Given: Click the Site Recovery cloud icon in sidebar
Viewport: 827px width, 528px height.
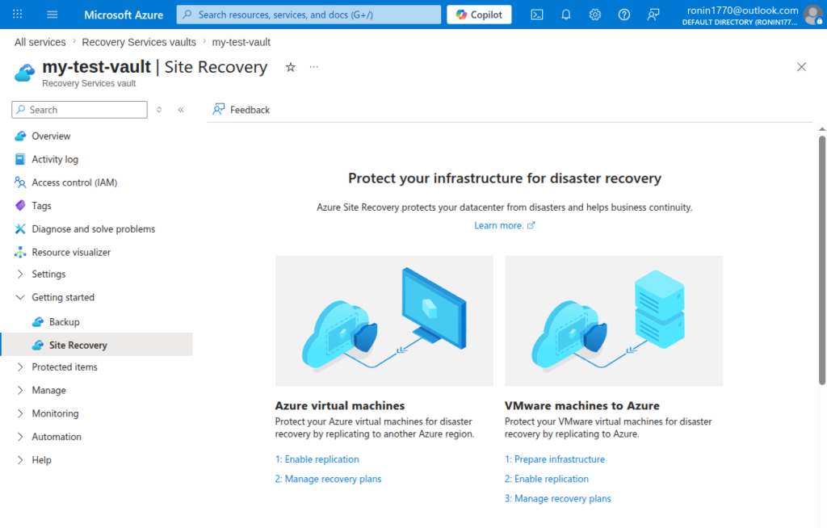Looking at the screenshot, I should 37,345.
